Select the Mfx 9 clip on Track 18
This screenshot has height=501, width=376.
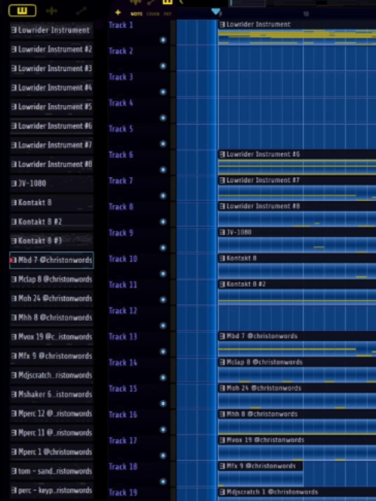(261, 474)
